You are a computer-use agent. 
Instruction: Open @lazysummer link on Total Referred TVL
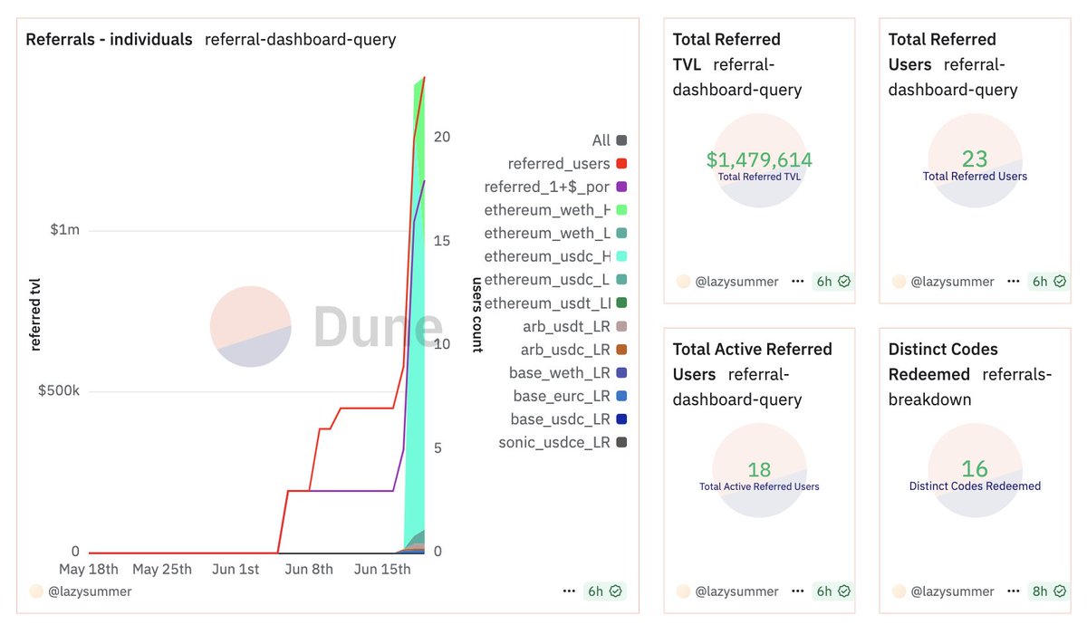pyautogui.click(x=736, y=282)
